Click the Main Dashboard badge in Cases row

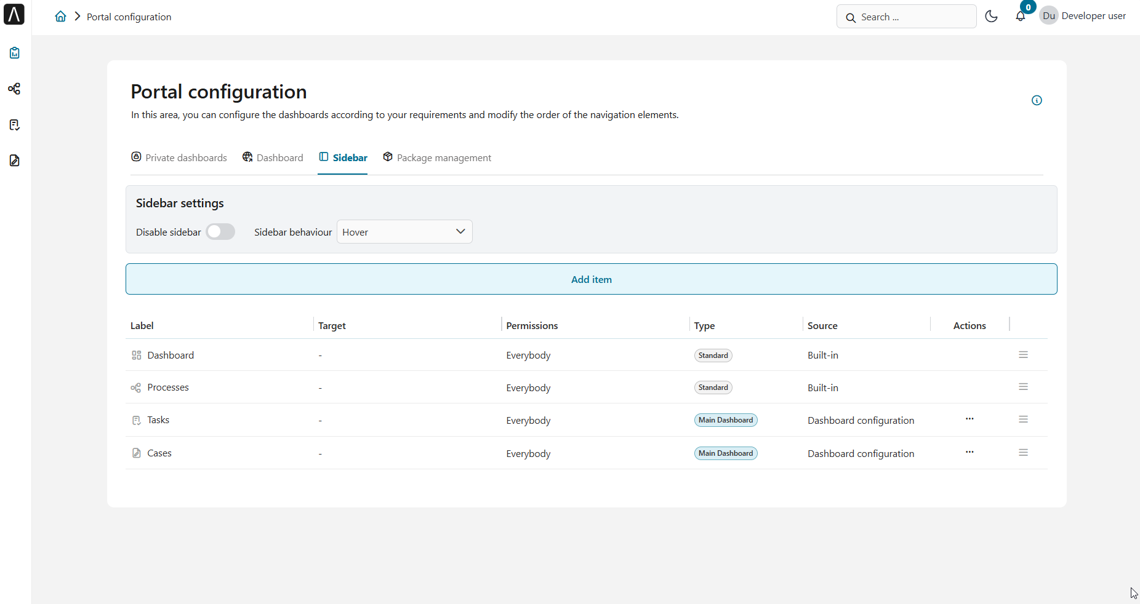tap(726, 453)
